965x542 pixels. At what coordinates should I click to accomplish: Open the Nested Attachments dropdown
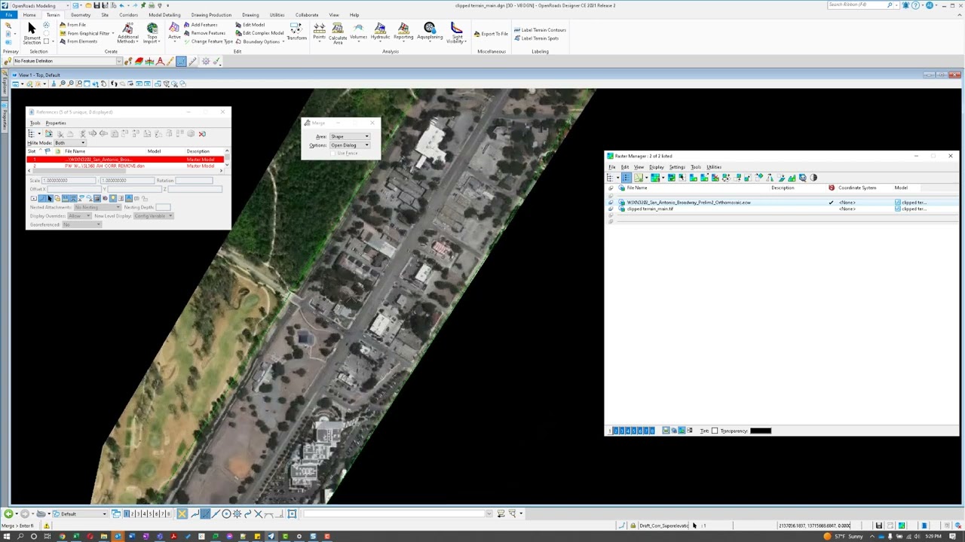pyautogui.click(x=97, y=208)
